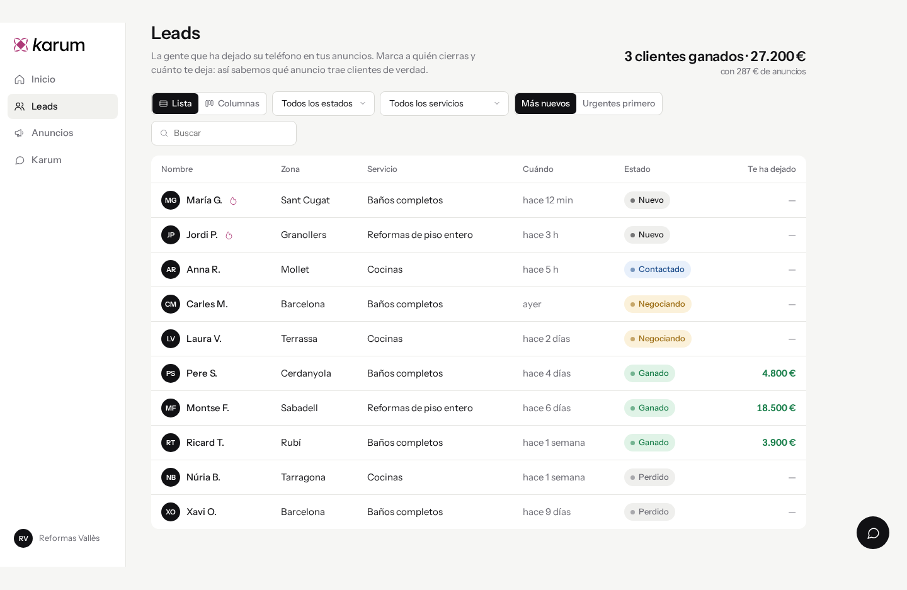Open the Ricard T. lead row
Viewport: 907px width, 590px height.
479,443
